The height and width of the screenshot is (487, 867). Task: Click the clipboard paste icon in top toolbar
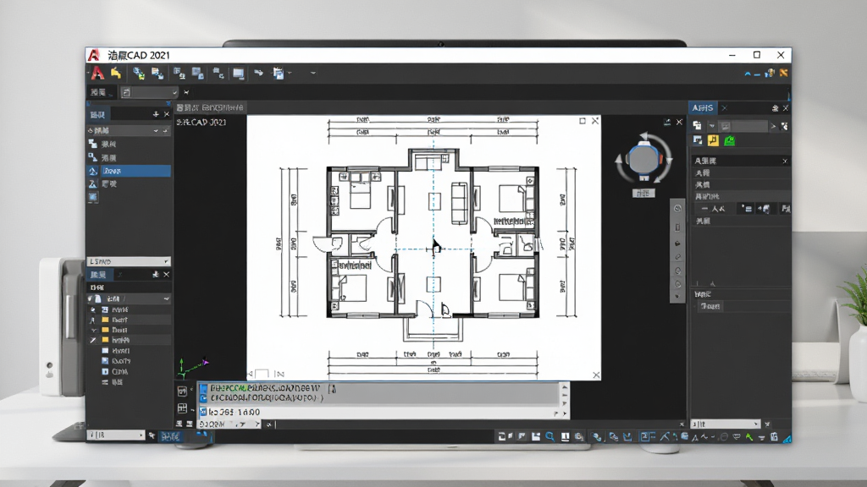tap(278, 73)
